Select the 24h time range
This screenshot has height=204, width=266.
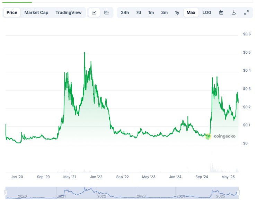tap(125, 12)
